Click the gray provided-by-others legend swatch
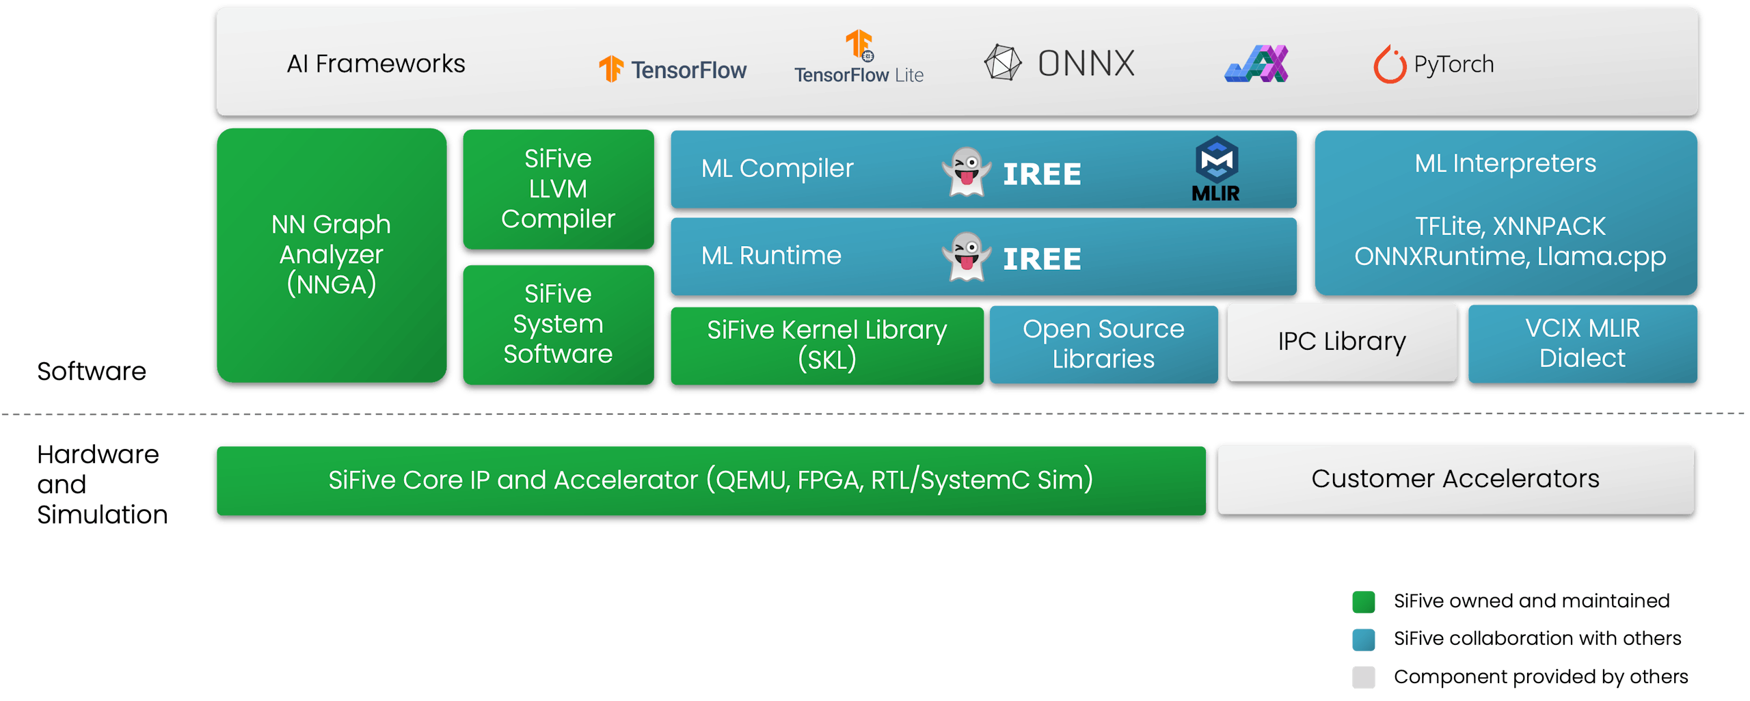 coord(1363,676)
